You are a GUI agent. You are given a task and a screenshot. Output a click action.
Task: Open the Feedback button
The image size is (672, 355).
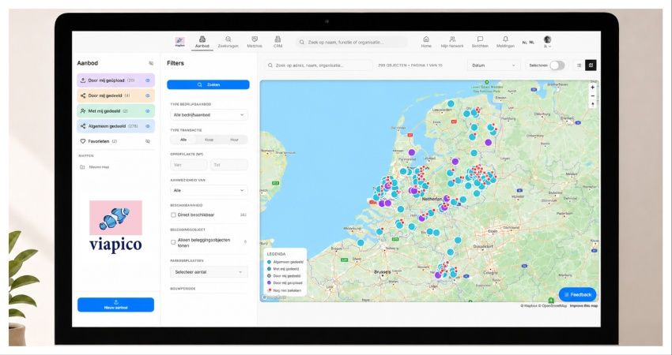[x=577, y=295]
